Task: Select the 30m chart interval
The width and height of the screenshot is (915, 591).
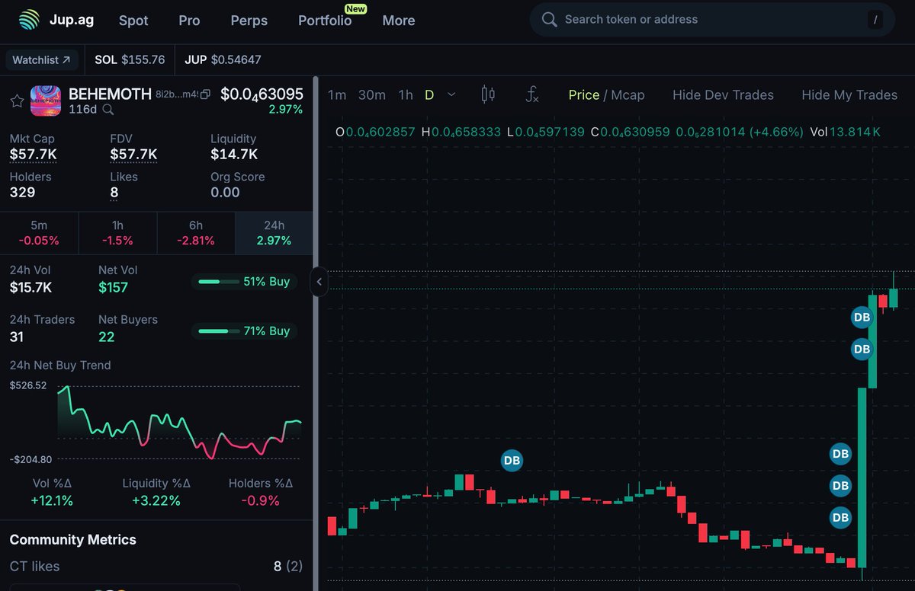Action: click(372, 94)
